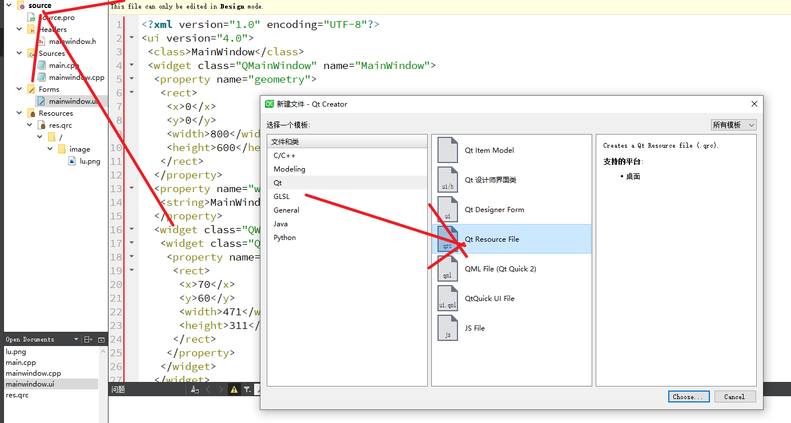Select the C/C++ category
This screenshot has height=423, width=791.
347,155
